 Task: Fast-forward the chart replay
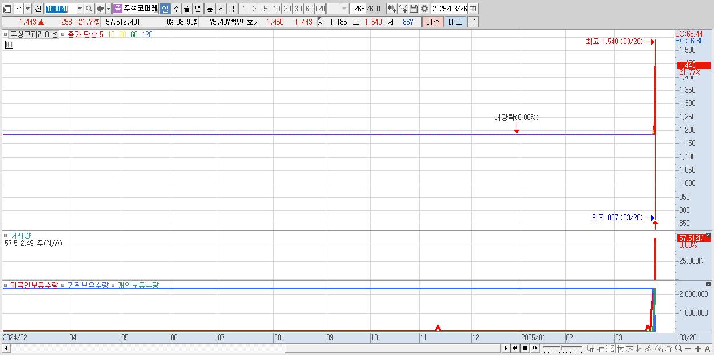pyautogui.click(x=534, y=348)
